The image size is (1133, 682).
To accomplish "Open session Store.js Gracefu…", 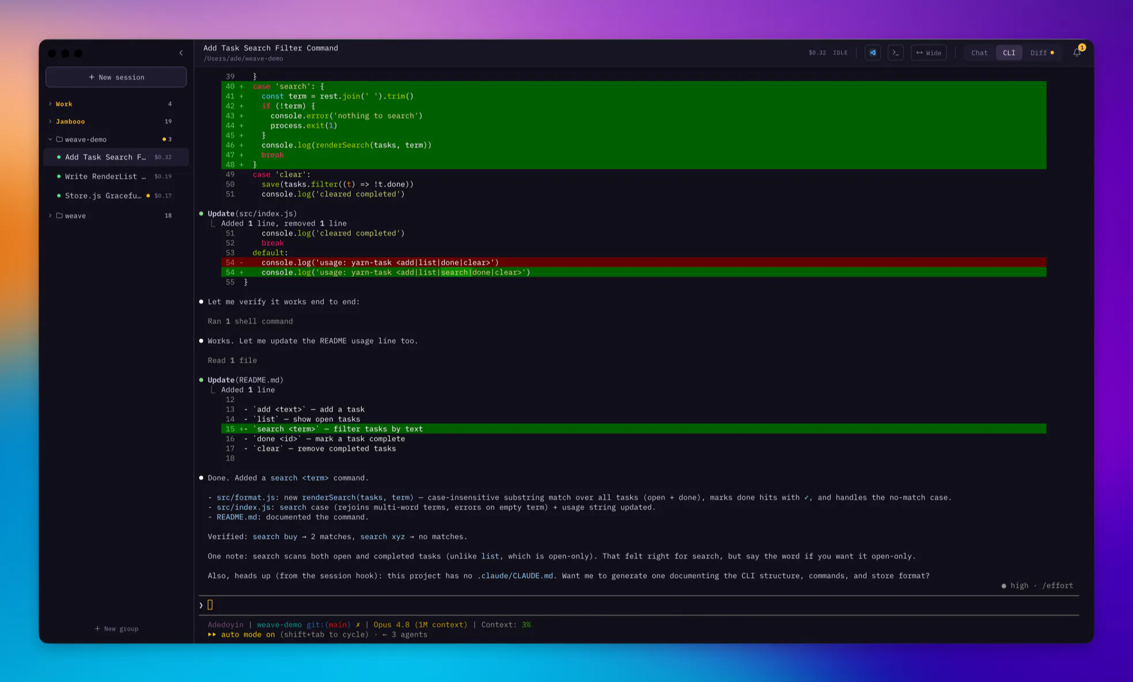I will tap(116, 196).
